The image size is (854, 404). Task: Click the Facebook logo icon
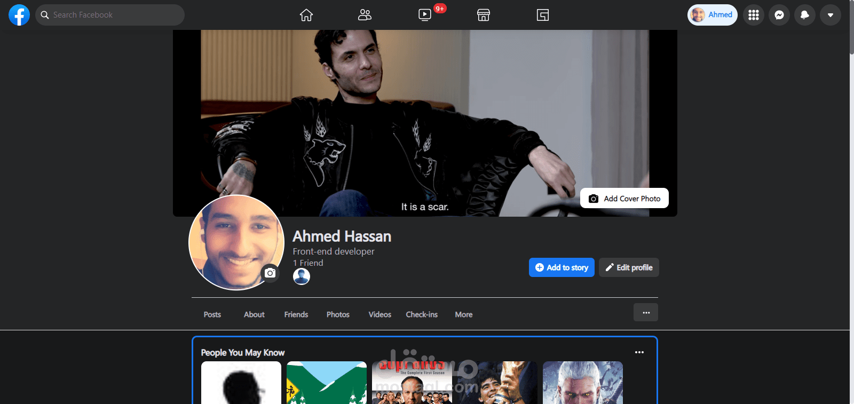(x=19, y=15)
